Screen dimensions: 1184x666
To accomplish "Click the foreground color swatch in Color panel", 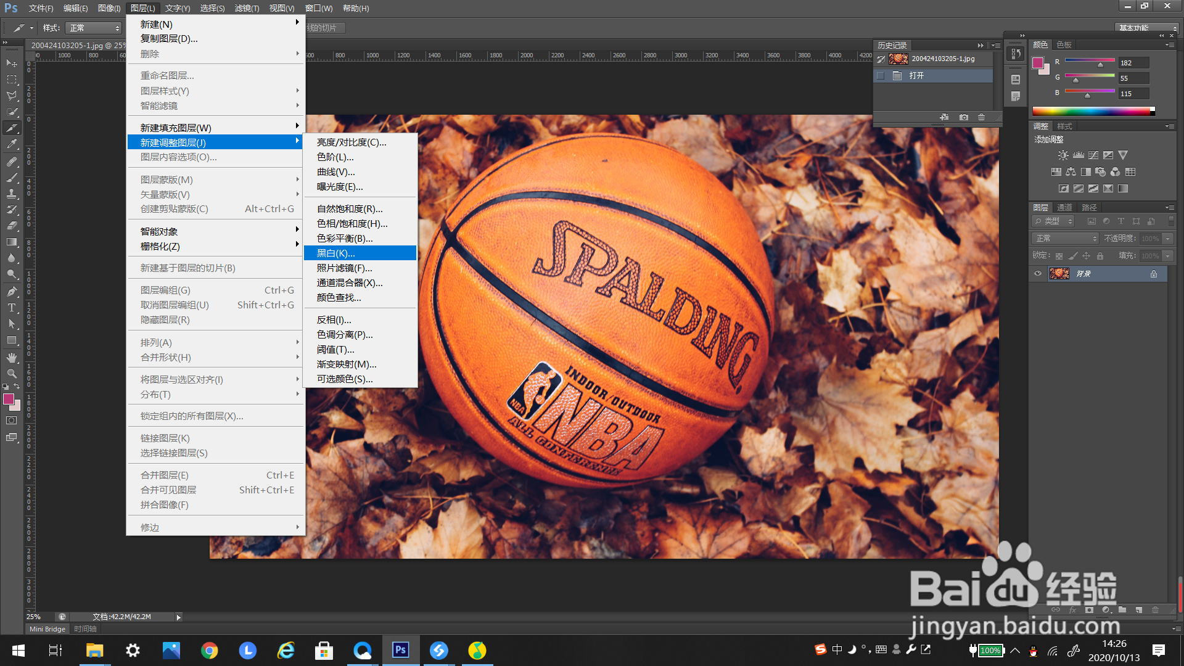I will [x=1038, y=62].
